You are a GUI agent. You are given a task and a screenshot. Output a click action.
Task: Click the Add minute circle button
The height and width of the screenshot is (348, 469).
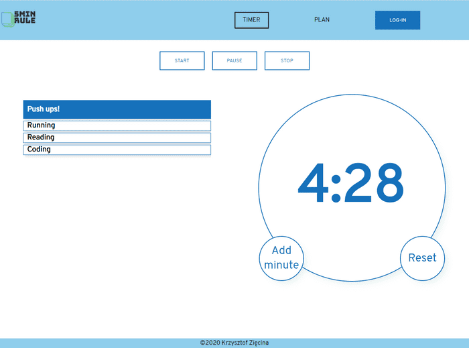(x=281, y=257)
